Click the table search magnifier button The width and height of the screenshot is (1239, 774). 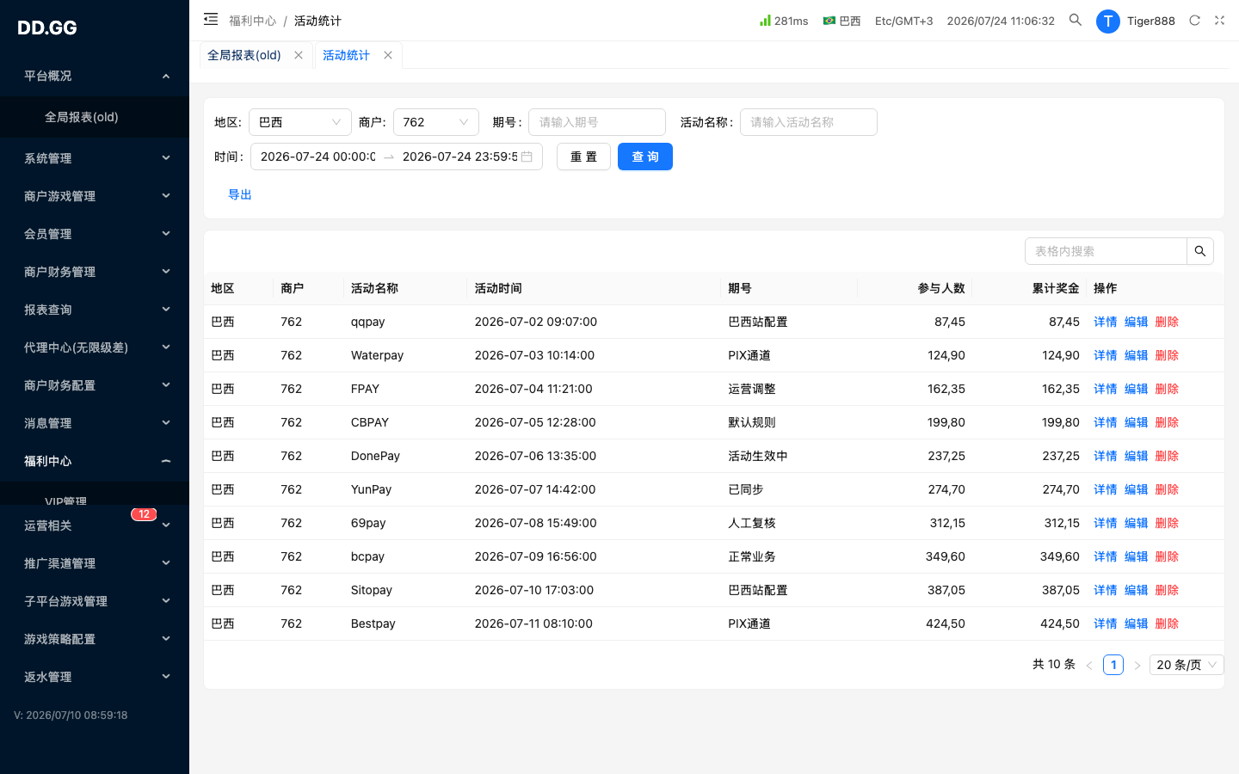pos(1200,251)
